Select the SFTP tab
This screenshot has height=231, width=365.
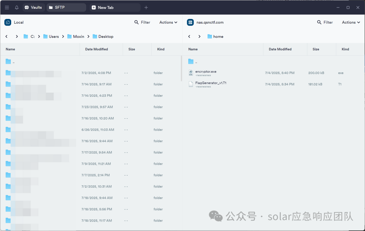[66, 7]
